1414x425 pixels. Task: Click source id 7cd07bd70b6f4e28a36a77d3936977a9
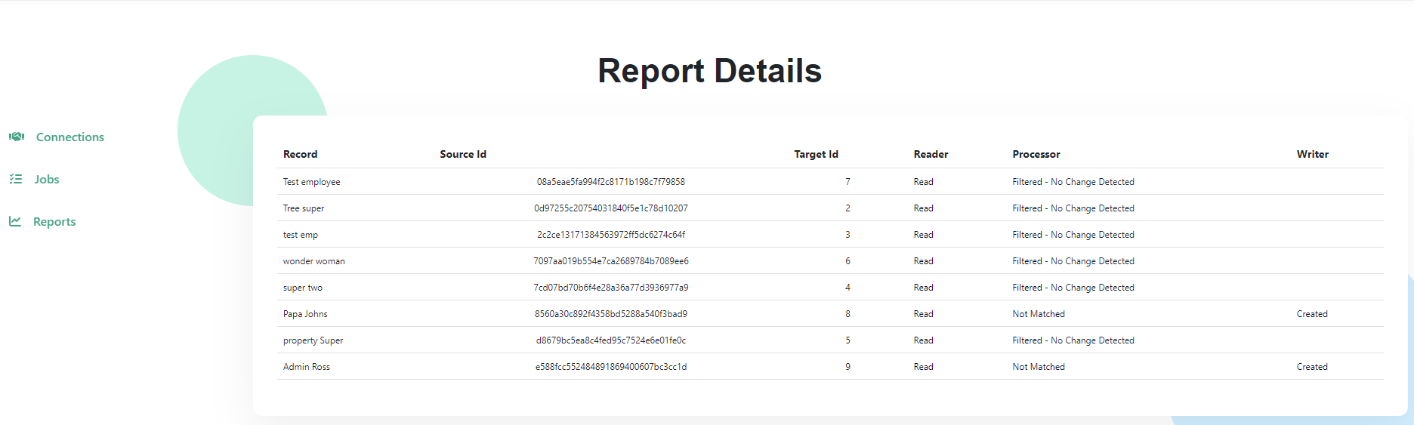coord(611,288)
